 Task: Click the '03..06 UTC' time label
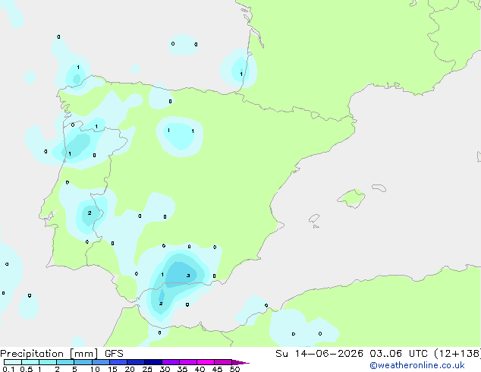point(398,354)
